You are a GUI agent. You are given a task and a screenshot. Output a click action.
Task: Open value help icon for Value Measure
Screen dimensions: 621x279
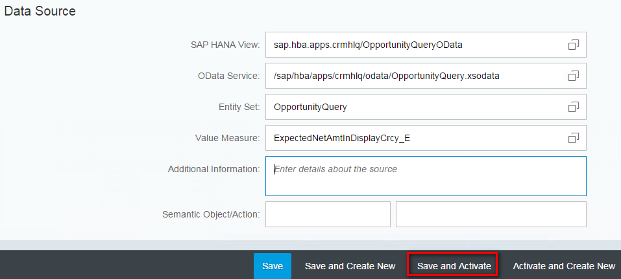(x=574, y=138)
